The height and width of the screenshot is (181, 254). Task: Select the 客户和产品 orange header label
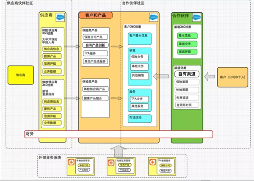tap(96, 15)
